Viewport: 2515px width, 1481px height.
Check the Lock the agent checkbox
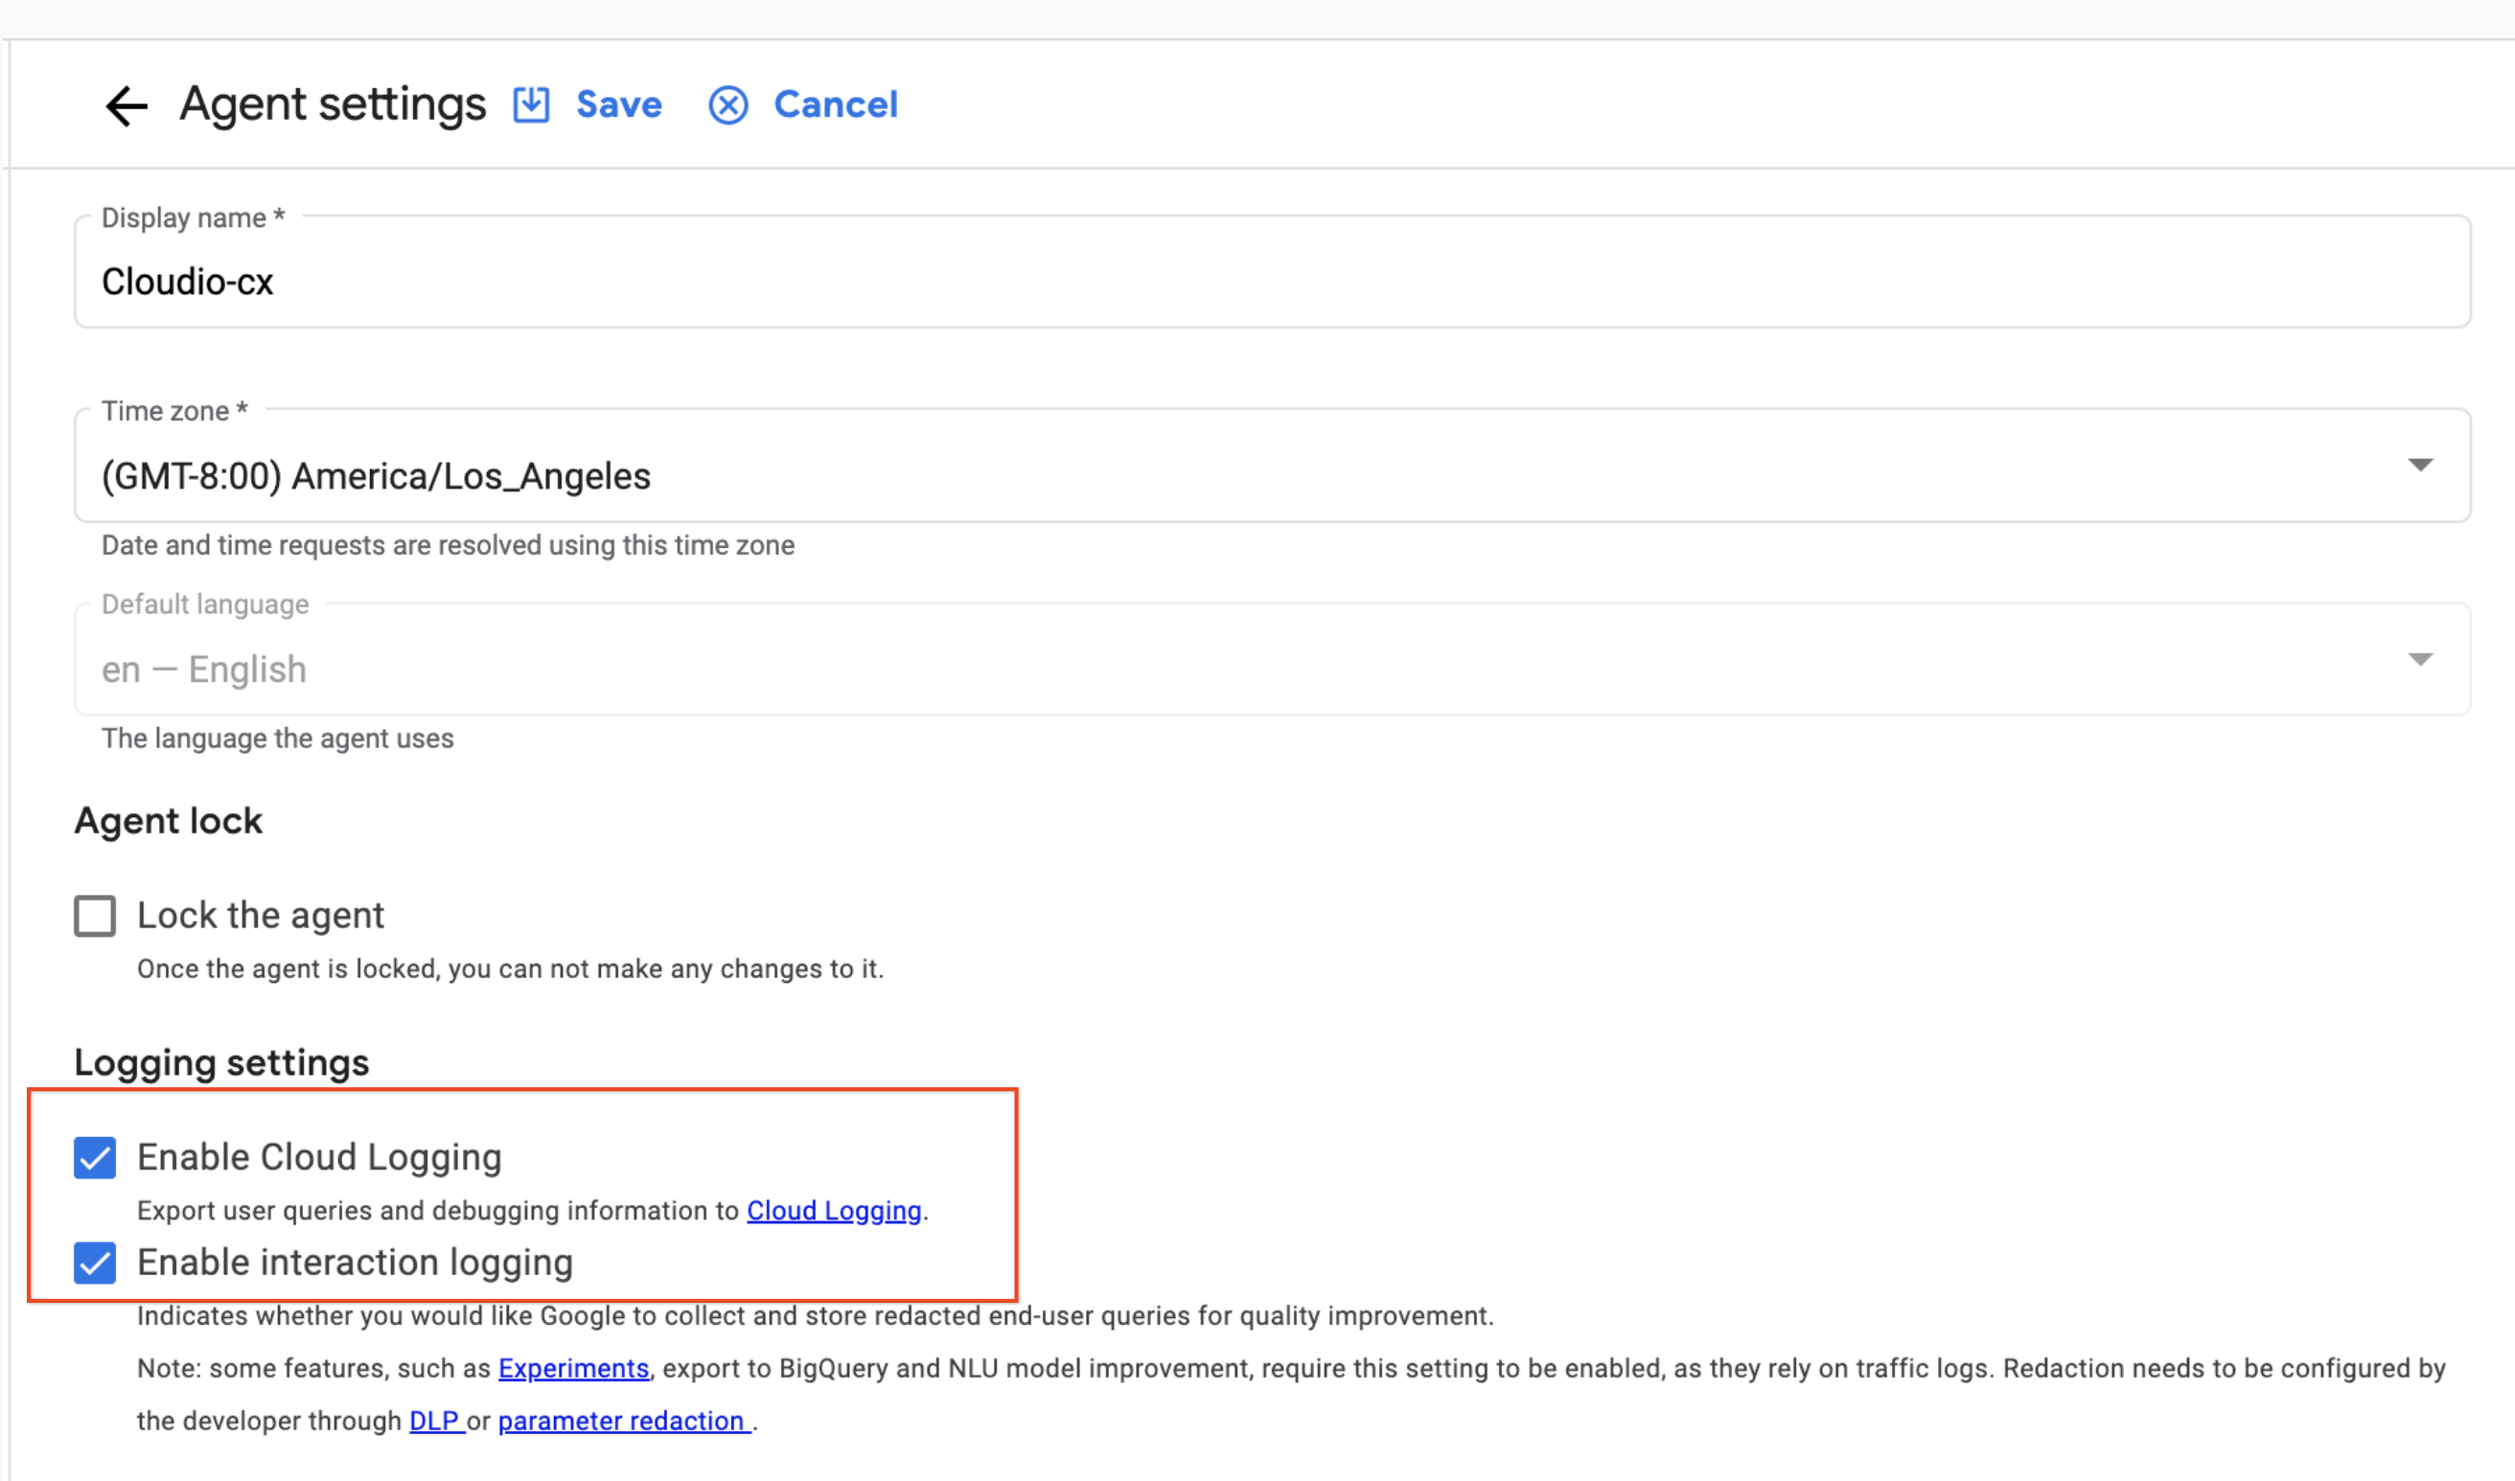click(94, 915)
